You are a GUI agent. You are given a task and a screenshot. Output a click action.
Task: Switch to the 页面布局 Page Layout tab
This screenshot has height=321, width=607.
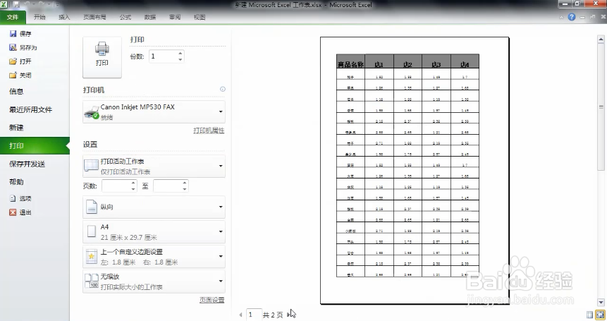pos(95,17)
